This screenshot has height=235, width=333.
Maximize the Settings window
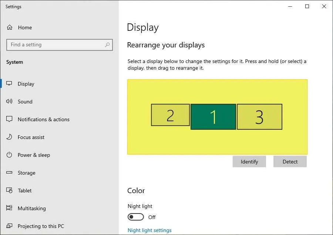[307, 6]
